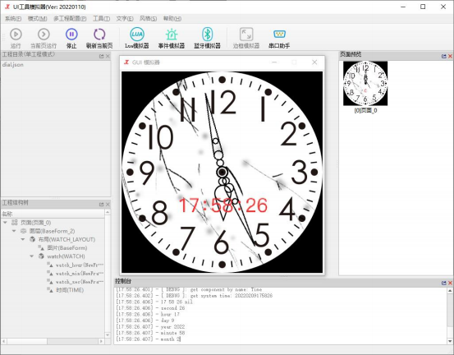Viewport: 454px width, 355px height.
Task: Select watch(WATCH) in the structure tree
Action: (x=66, y=256)
